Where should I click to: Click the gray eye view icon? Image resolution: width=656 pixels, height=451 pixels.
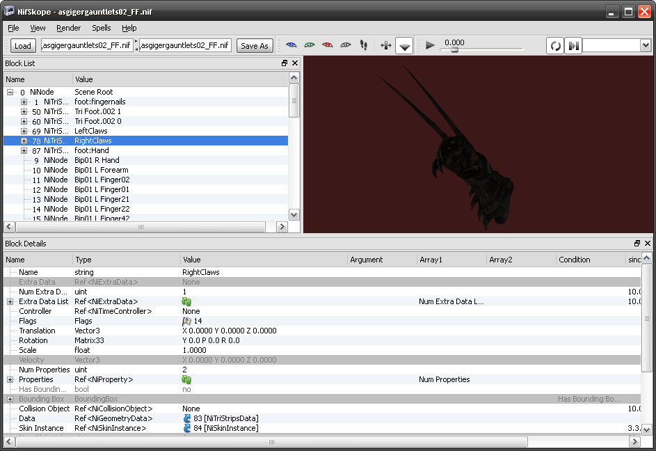tap(346, 45)
